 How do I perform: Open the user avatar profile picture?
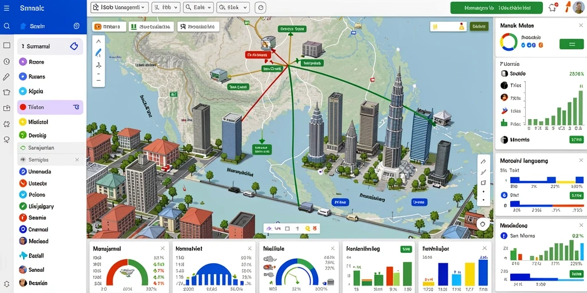pos(579,7)
